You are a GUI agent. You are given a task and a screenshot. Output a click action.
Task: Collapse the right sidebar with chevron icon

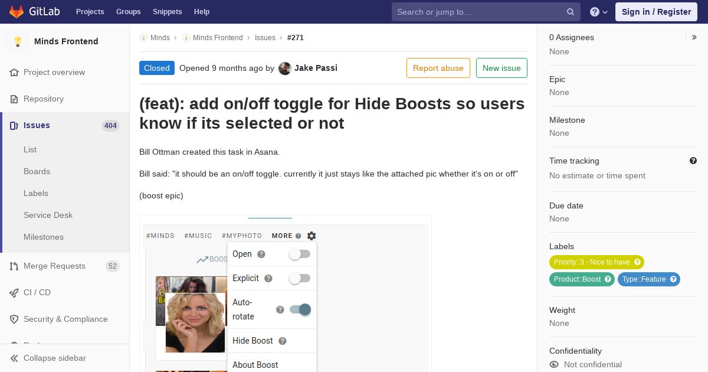(694, 37)
